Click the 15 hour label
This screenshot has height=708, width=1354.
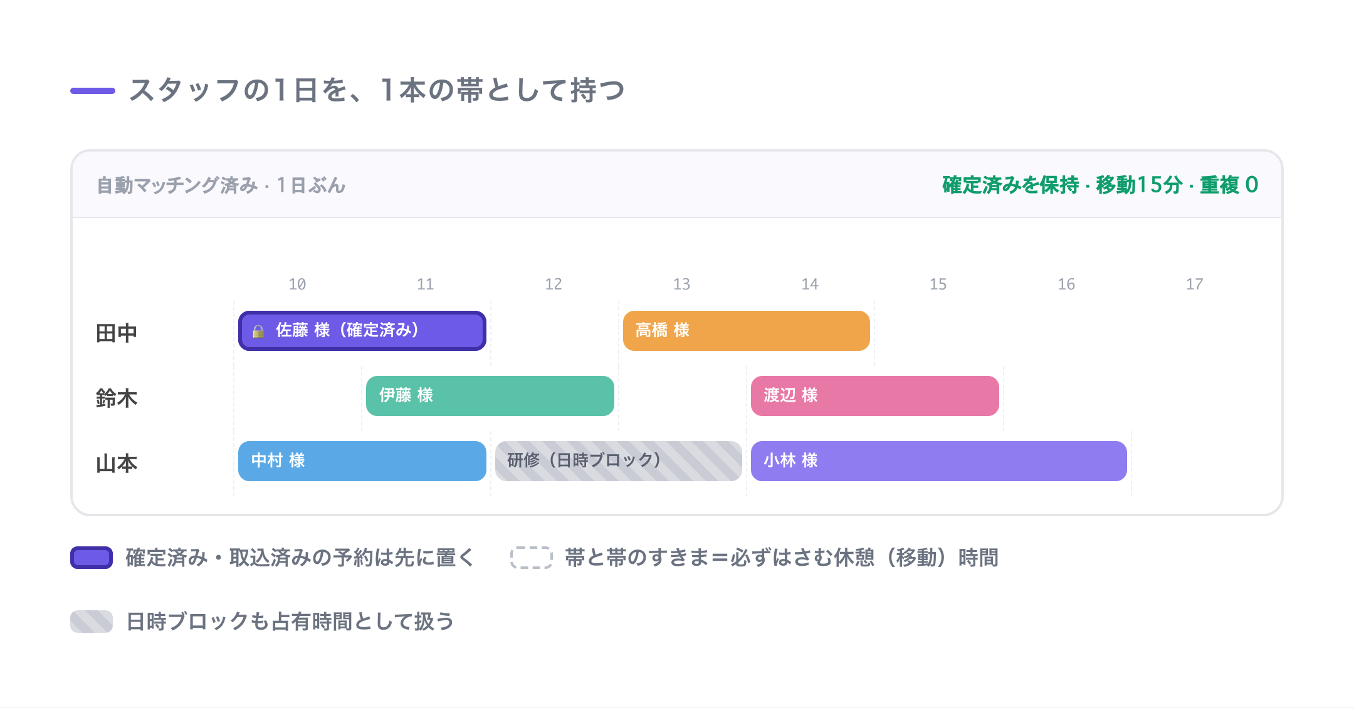[x=938, y=284]
